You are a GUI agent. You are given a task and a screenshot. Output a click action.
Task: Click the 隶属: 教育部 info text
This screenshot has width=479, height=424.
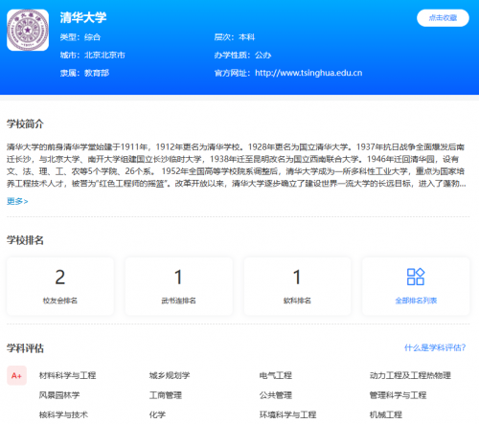84,73
